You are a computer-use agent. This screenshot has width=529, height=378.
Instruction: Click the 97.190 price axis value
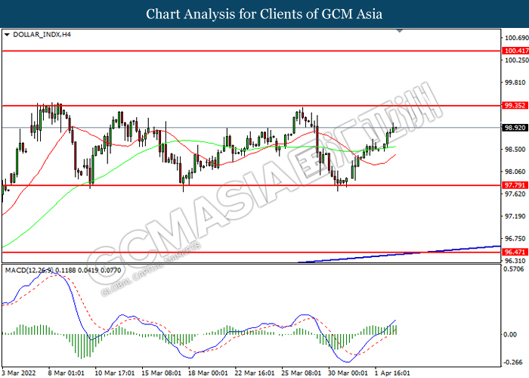515,216
